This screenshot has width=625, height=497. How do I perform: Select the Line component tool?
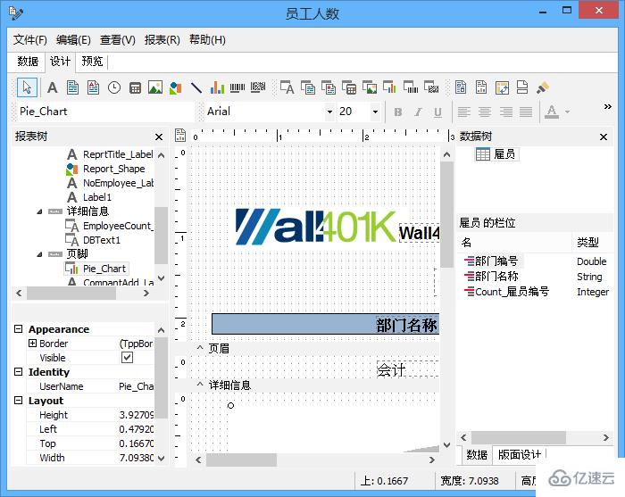click(x=196, y=87)
